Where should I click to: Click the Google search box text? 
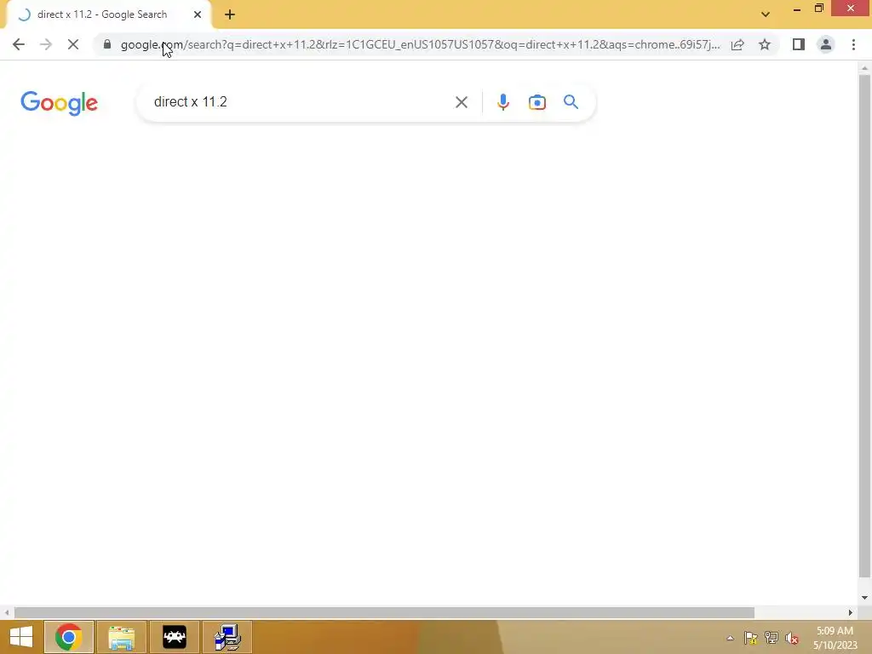tap(190, 102)
